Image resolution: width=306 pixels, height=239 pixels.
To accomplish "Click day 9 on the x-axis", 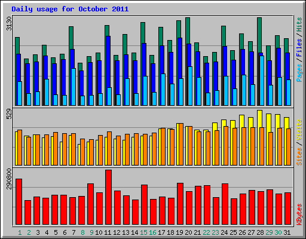I will [91, 232].
